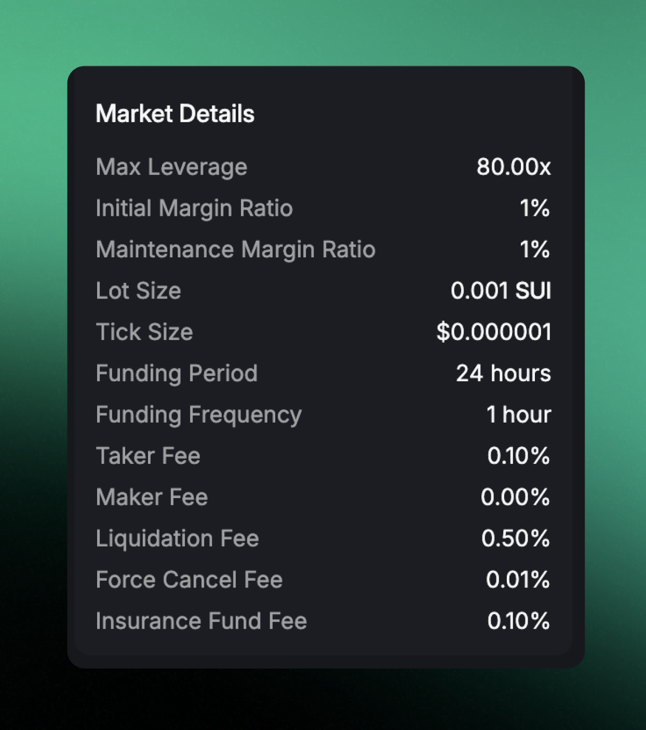The width and height of the screenshot is (646, 730).
Task: Click the Lot Size label
Action: coord(138,291)
